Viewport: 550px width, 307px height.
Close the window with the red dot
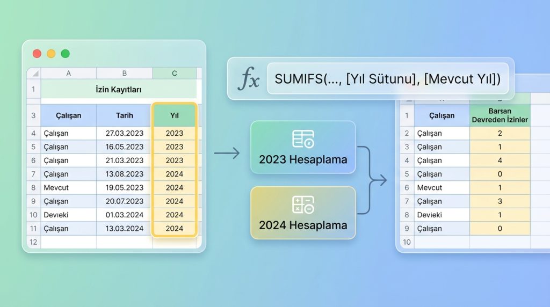tap(37, 54)
